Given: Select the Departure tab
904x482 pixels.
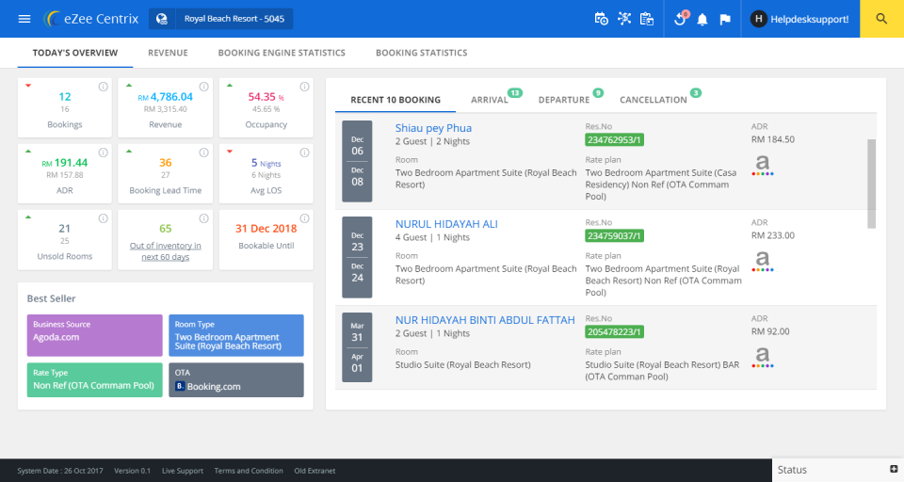Looking at the screenshot, I should (564, 100).
